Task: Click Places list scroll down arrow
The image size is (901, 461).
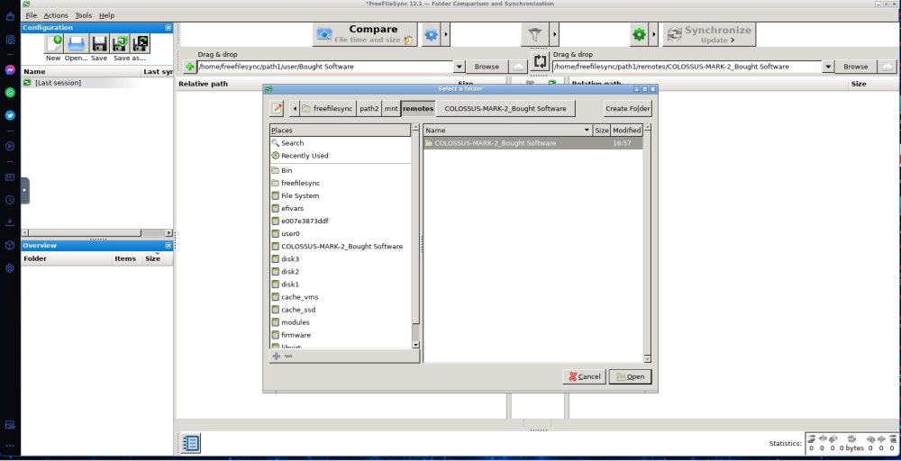Action: 416,345
